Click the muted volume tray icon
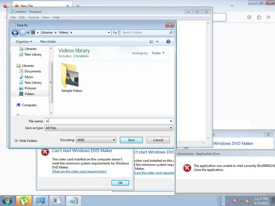 (248, 201)
